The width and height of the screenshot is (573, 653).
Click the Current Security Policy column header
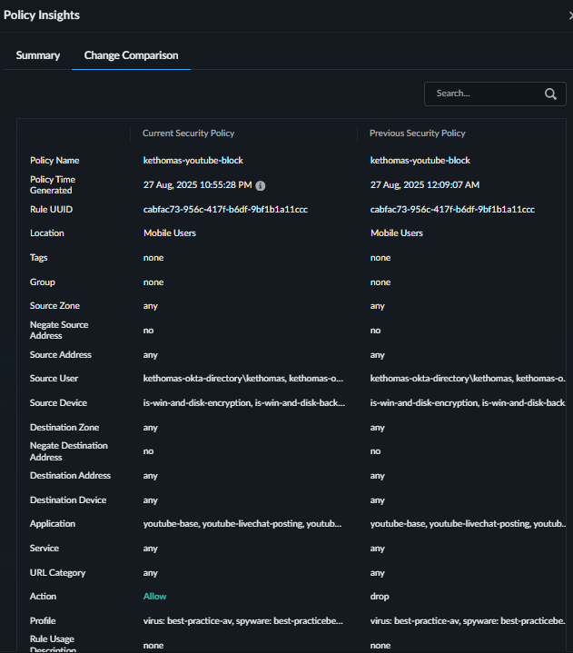click(189, 134)
